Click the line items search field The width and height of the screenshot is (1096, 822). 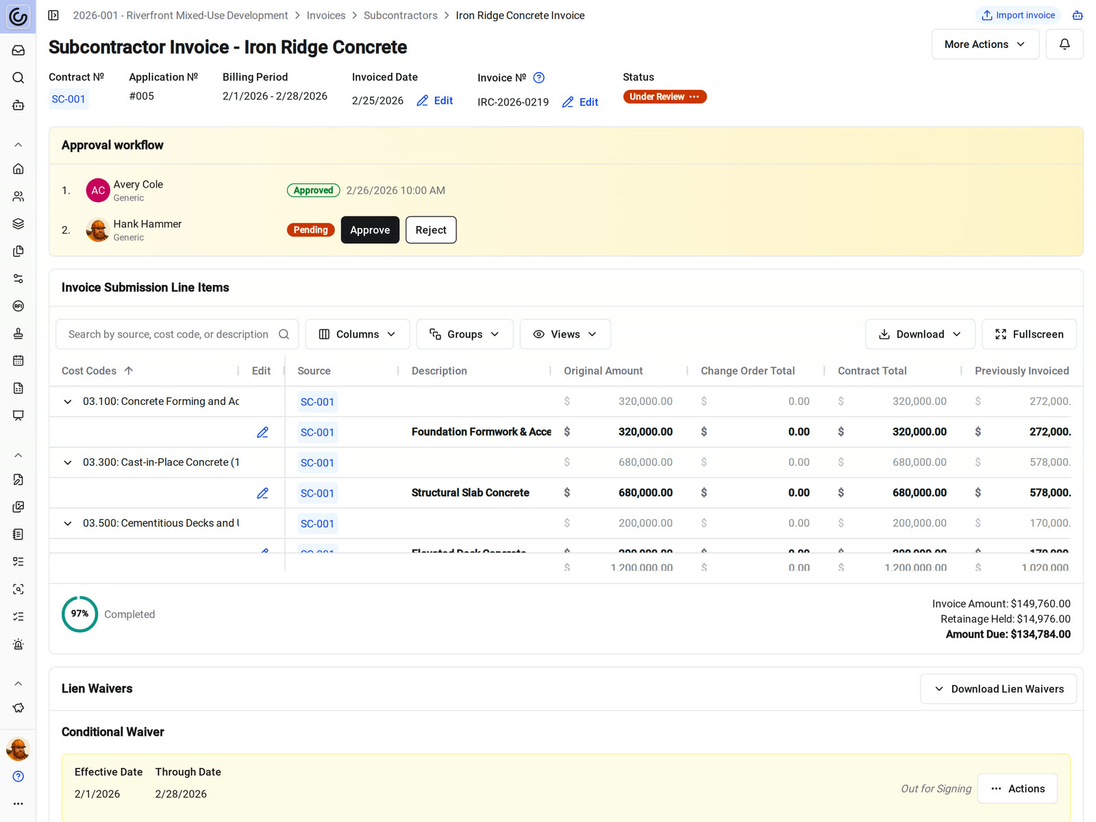[x=177, y=334]
